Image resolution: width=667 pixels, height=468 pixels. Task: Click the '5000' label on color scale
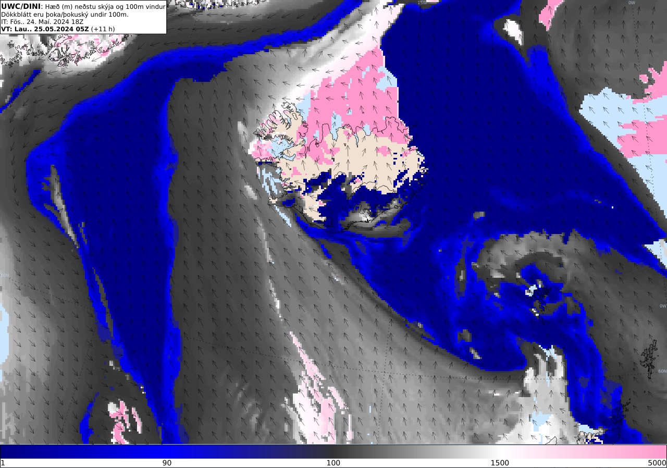657,463
